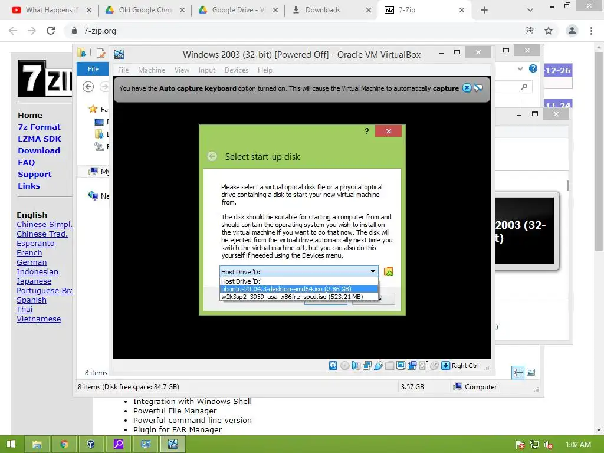Viewport: 604px width, 453px height.
Task: Click Chrome icon on the taskbar
Action: click(64, 445)
